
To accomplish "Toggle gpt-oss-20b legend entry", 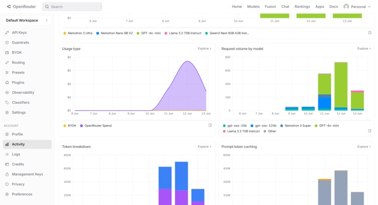I will click(235, 126).
